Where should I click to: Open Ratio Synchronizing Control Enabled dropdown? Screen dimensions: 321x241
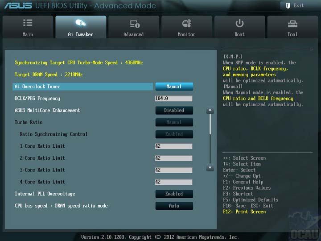click(x=174, y=134)
